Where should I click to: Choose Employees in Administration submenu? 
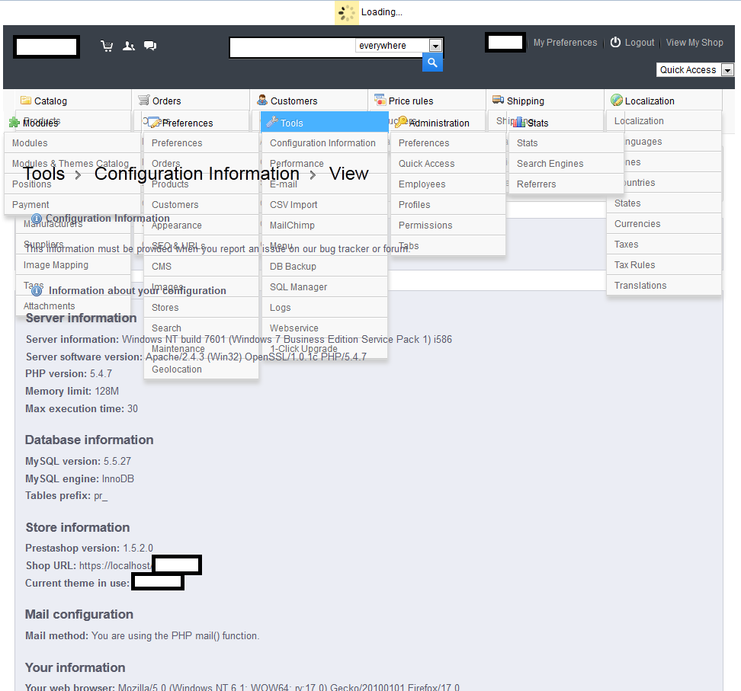[448, 184]
